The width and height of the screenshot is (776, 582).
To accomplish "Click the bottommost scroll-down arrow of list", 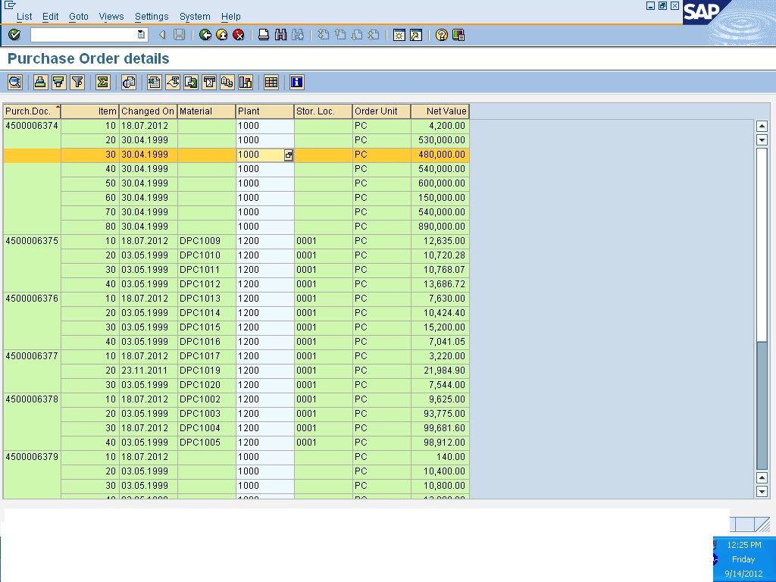I will point(762,492).
